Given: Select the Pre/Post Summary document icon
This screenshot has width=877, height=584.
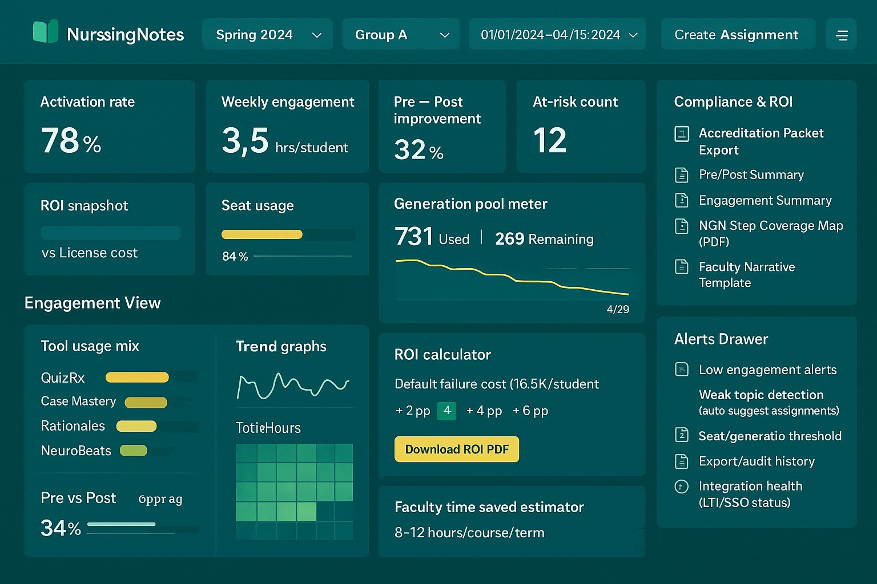Looking at the screenshot, I should 682,175.
